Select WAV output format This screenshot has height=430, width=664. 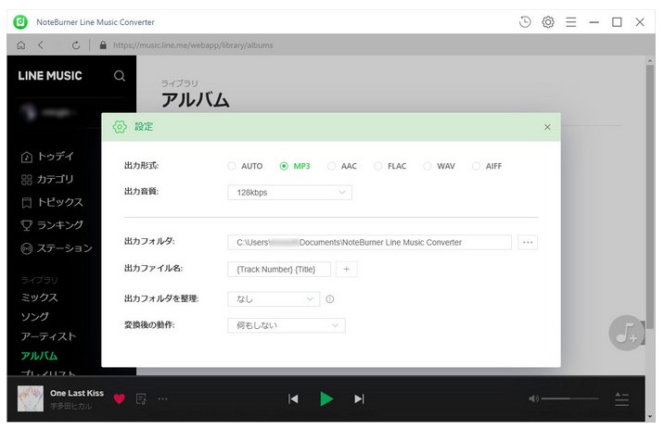[x=440, y=166]
